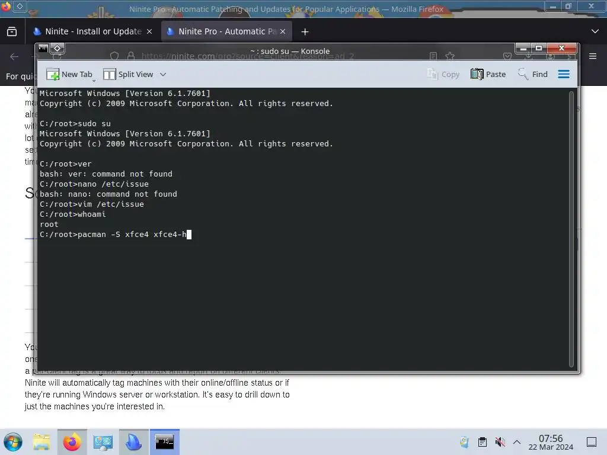
Task: Open the clipboard tray icon
Action: [x=483, y=442]
